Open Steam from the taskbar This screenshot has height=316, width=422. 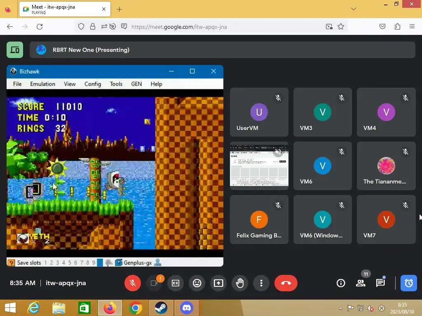(x=161, y=308)
